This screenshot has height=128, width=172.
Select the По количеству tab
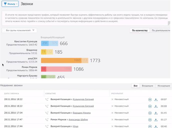click(140, 30)
